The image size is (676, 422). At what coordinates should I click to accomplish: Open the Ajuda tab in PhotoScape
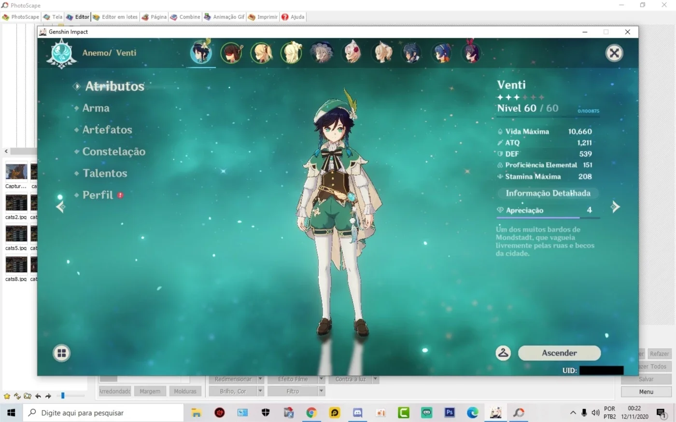point(293,17)
